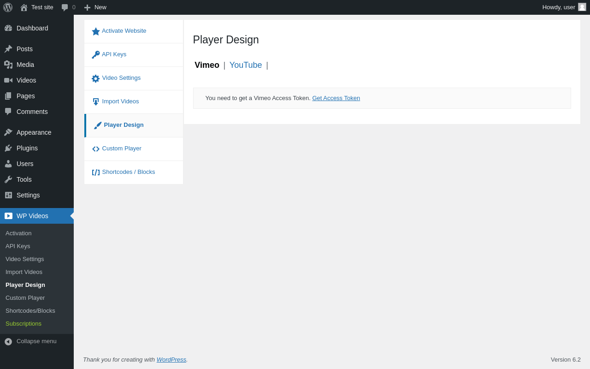Open the Custom Player tab
The image size is (590, 369).
(x=134, y=149)
